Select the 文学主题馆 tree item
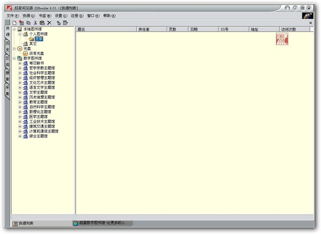The image size is (321, 234). (x=38, y=92)
